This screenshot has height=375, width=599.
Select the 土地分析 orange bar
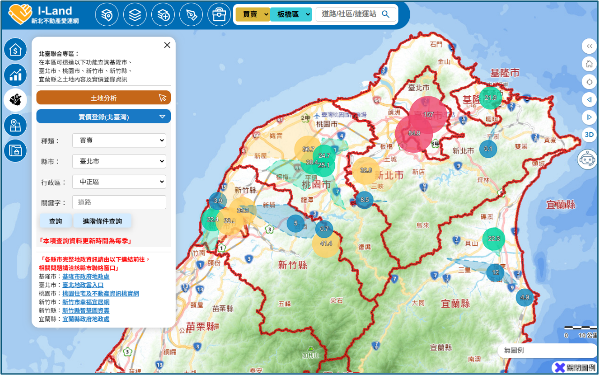[x=104, y=98]
